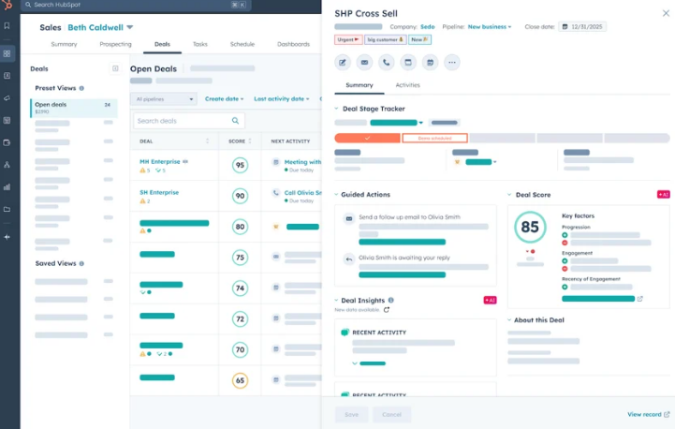Select the Demo scheduled stage in tracker
The height and width of the screenshot is (429, 675).
tap(434, 138)
